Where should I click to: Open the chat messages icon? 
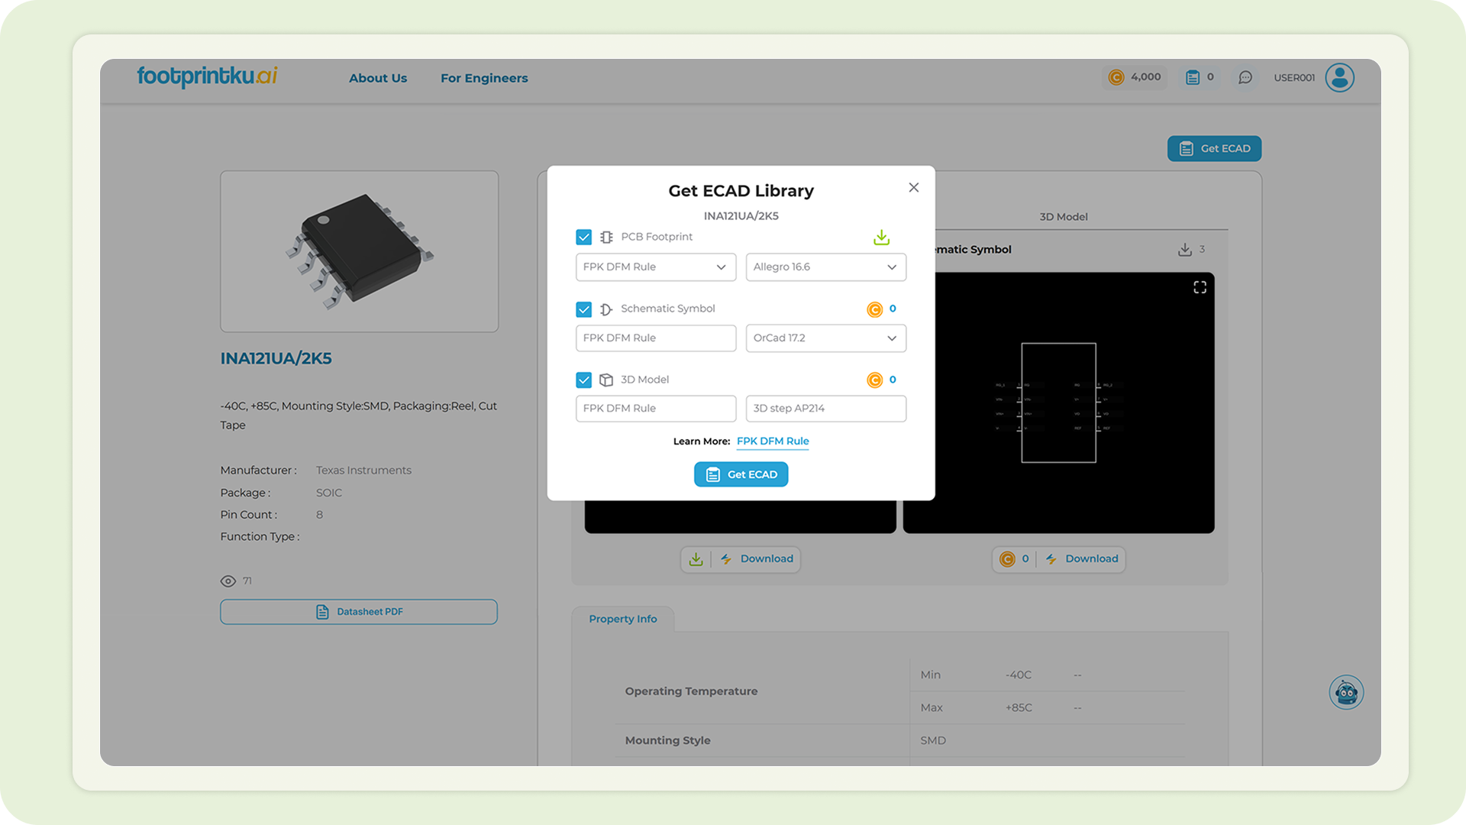pos(1245,77)
